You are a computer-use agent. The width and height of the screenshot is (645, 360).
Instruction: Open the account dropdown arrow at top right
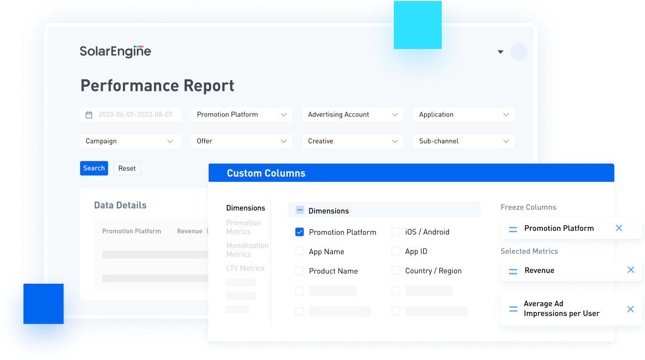(500, 52)
